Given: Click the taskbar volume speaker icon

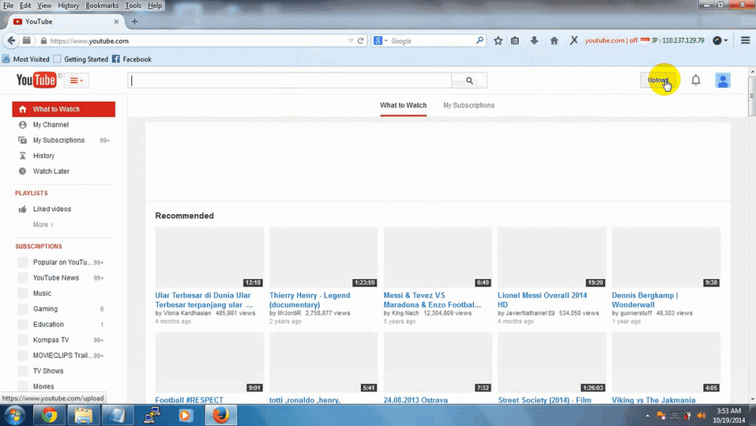Looking at the screenshot, I should pos(701,416).
